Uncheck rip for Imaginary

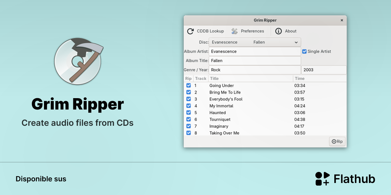(189, 126)
